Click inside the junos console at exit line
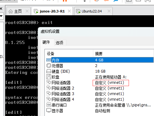 29,22
